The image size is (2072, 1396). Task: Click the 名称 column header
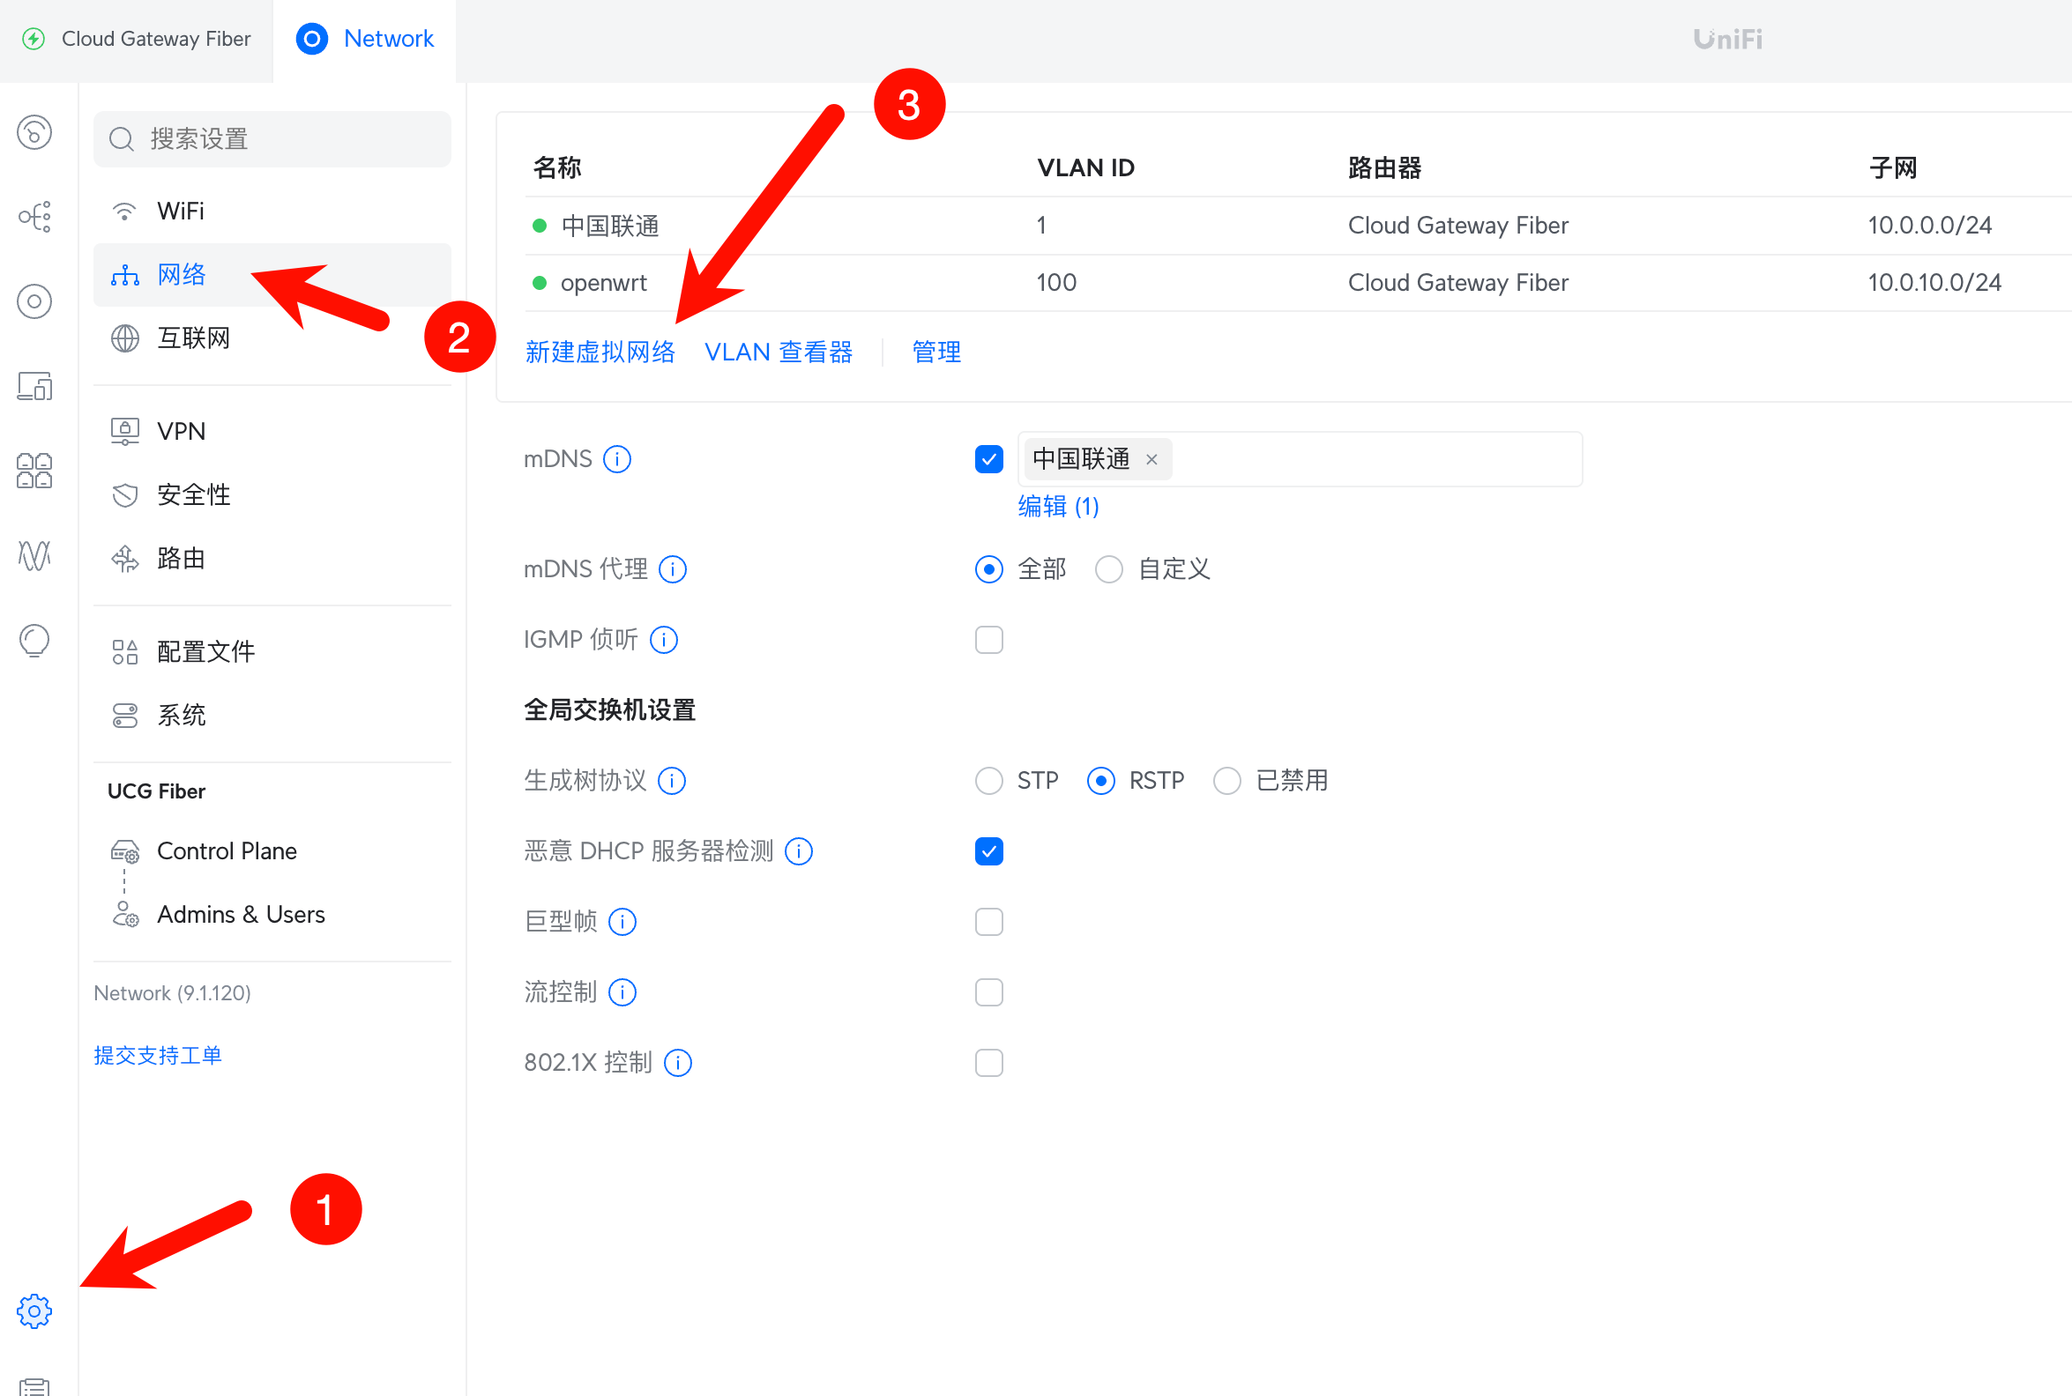pos(557,167)
